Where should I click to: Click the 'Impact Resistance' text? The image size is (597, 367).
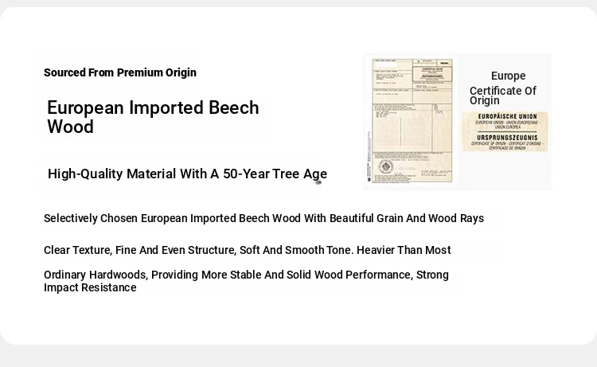(90, 287)
